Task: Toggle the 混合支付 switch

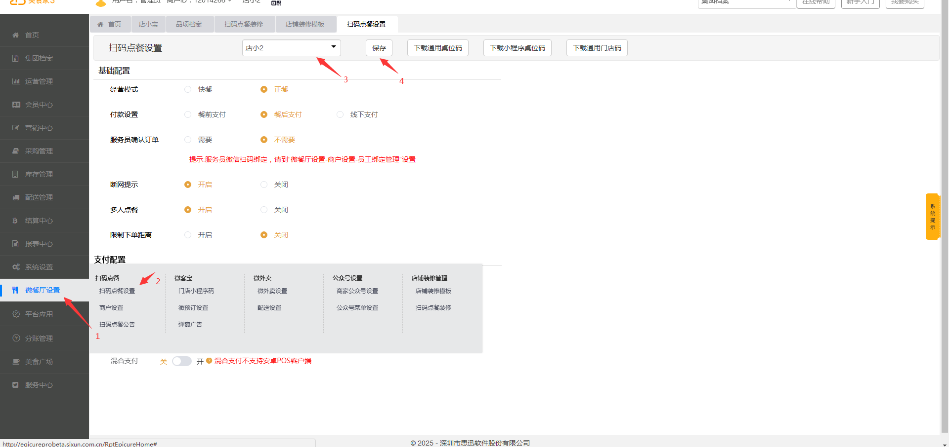Action: click(181, 361)
